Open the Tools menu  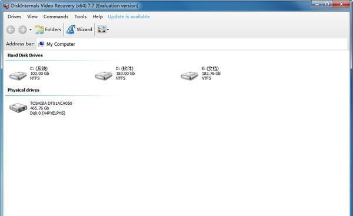click(81, 16)
